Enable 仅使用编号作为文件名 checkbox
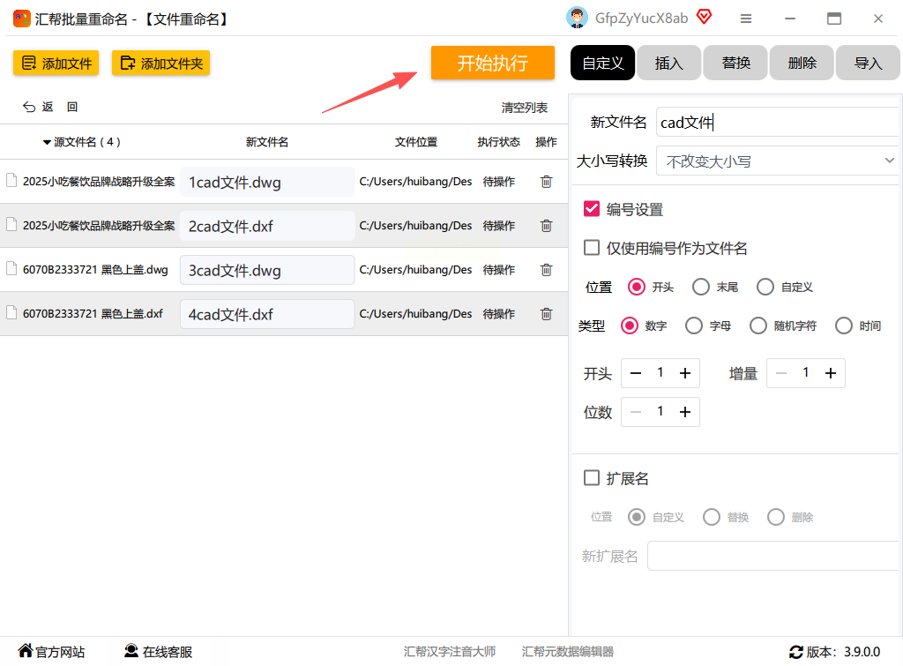This screenshot has width=903, height=666. pos(592,248)
